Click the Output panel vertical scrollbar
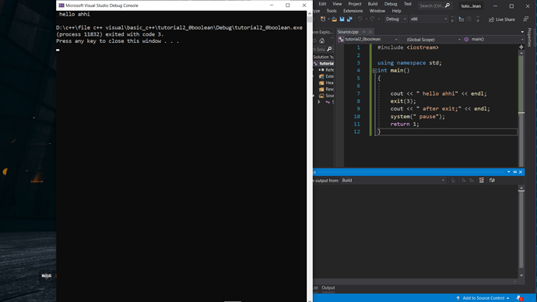 click(x=521, y=232)
